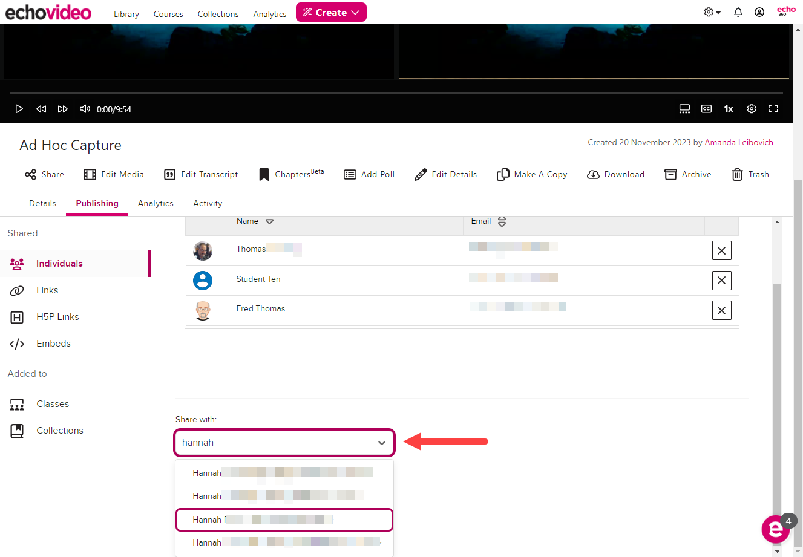This screenshot has width=803, height=557.
Task: Select Hannah F from the suggestion list
Action: click(x=284, y=520)
